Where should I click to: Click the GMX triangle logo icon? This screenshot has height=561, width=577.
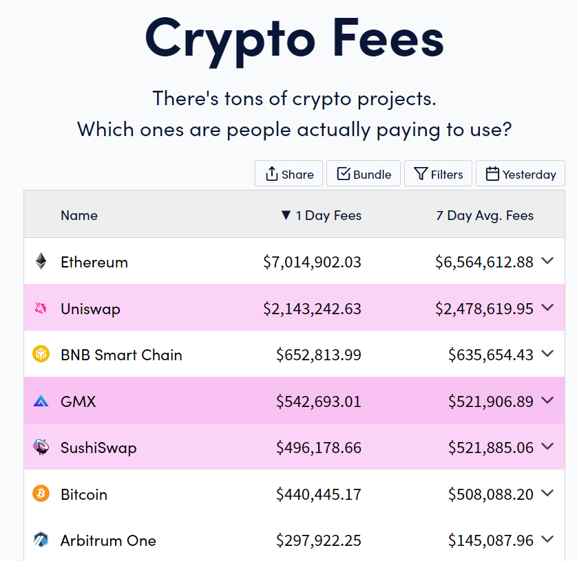coord(41,400)
